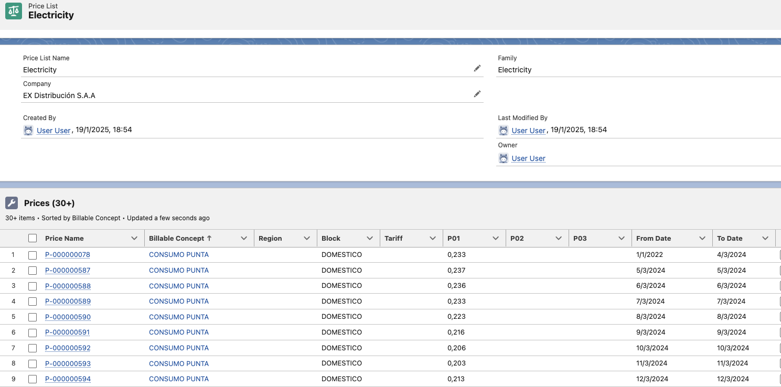Open price record P-000000592
781x387 pixels.
(x=68, y=348)
